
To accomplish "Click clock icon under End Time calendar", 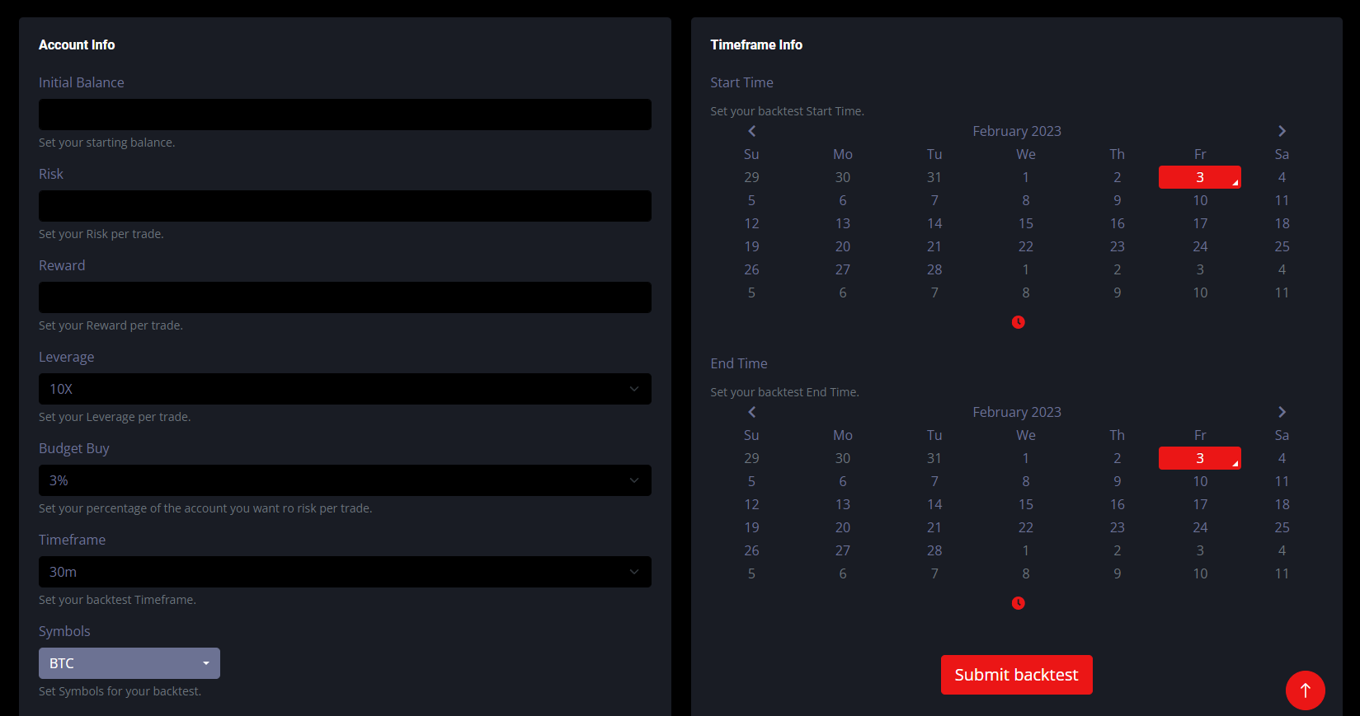I will coord(1018,603).
